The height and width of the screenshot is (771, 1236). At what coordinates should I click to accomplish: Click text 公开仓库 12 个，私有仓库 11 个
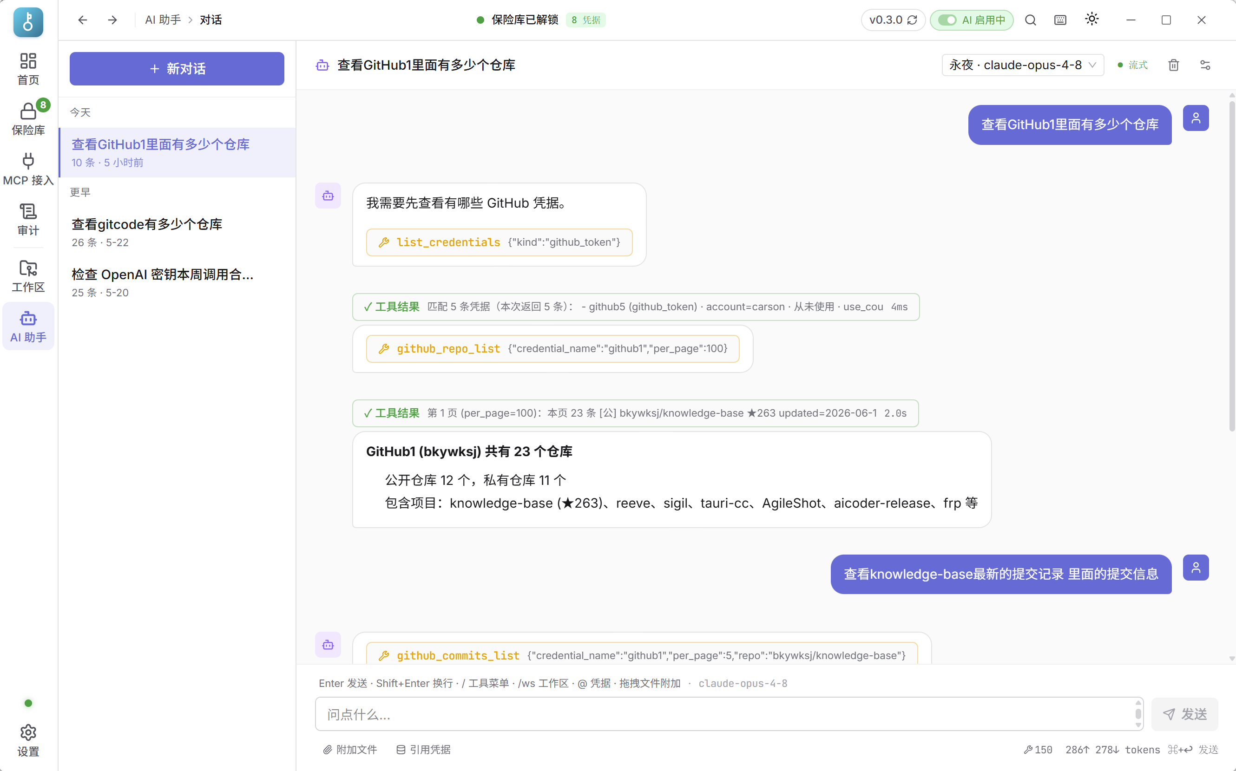(475, 480)
